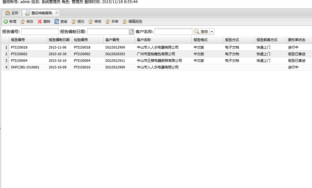Screen dimensions: 312x188
Task: Click the red 删除 delete icon
Action: (40, 21)
